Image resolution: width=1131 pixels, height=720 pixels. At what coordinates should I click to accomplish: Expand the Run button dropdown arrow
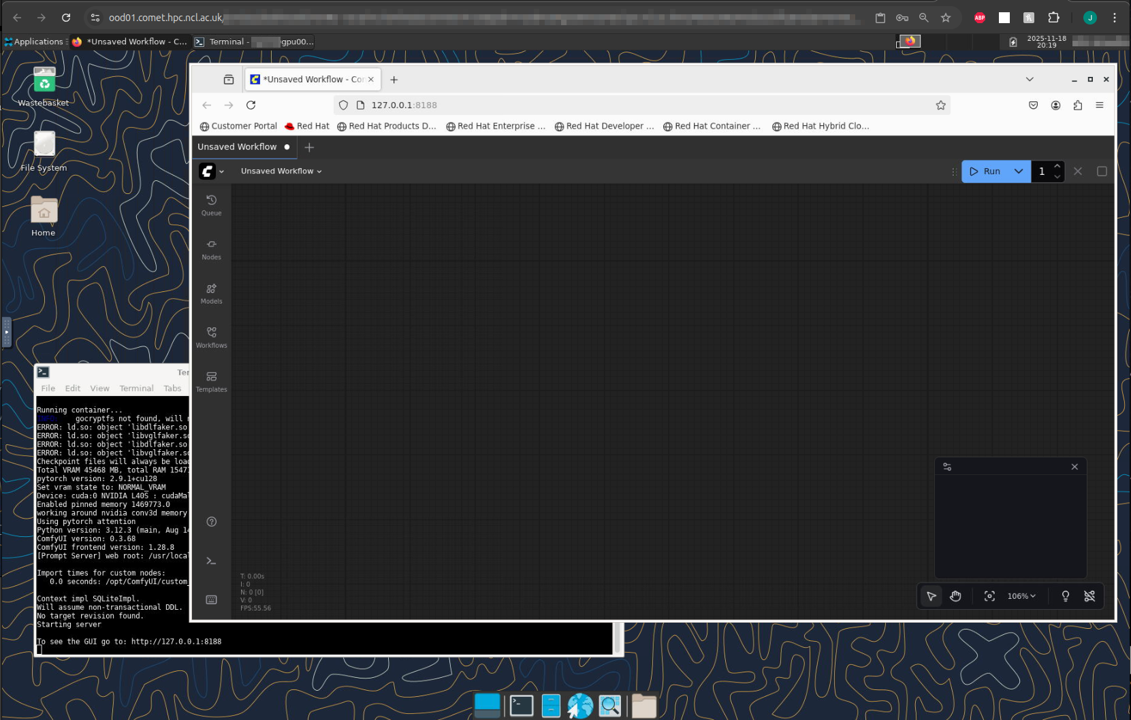pos(1018,171)
